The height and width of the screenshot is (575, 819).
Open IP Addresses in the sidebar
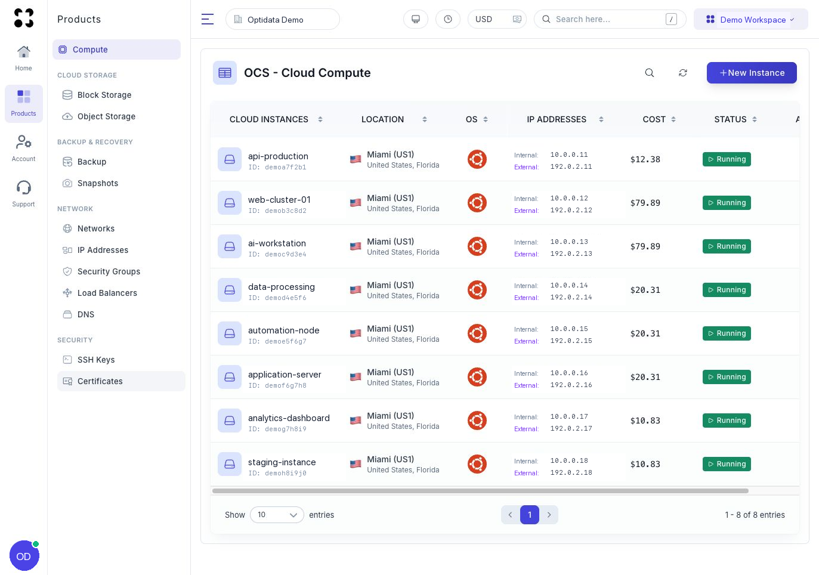(x=121, y=250)
